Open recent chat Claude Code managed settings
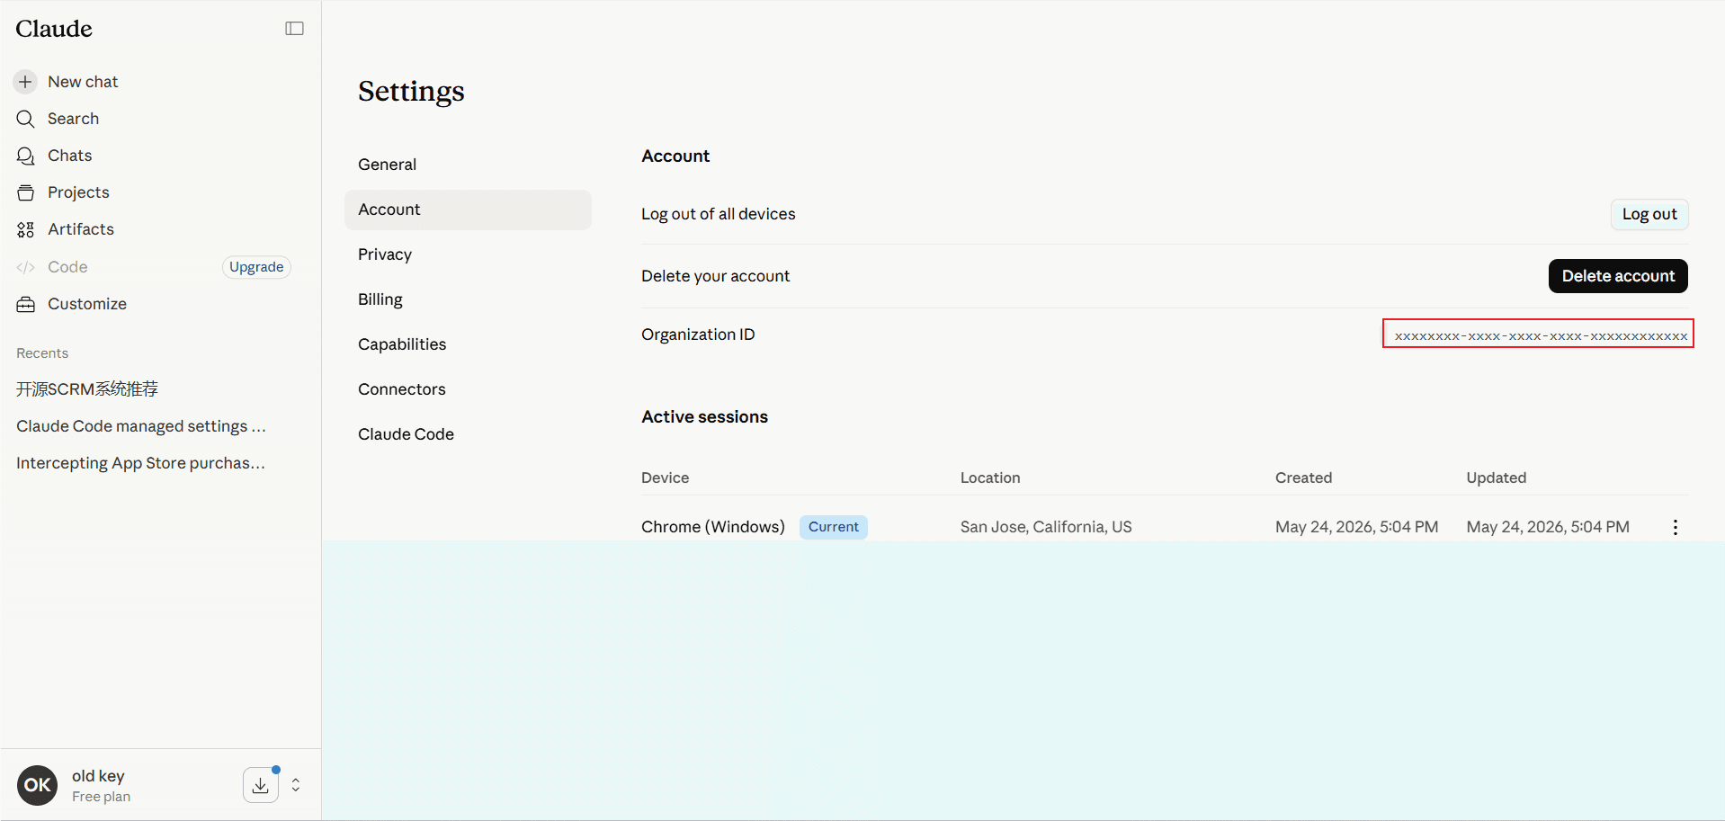 click(141, 426)
